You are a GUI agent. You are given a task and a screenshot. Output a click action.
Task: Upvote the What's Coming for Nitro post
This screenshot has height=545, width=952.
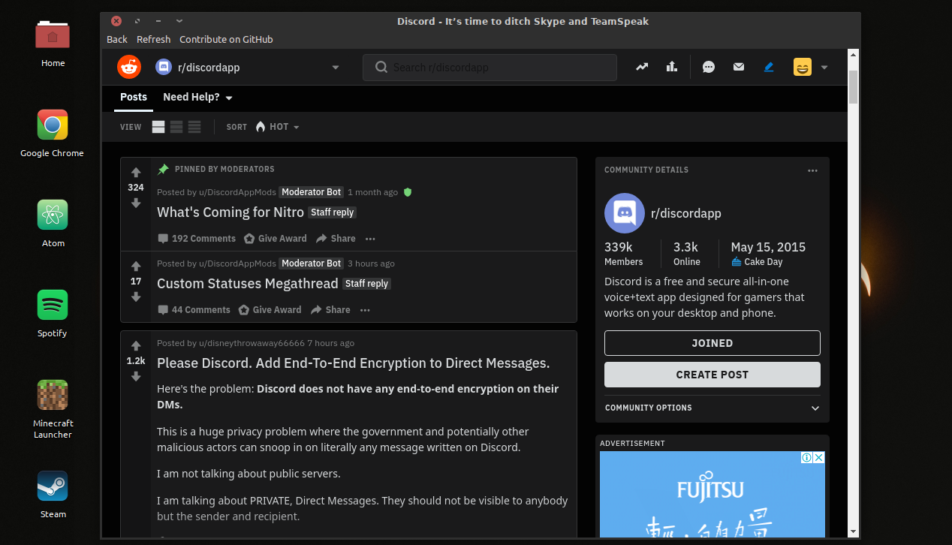click(x=136, y=173)
